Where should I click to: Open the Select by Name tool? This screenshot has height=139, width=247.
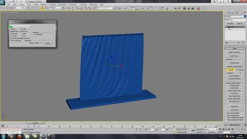(x=29, y=8)
